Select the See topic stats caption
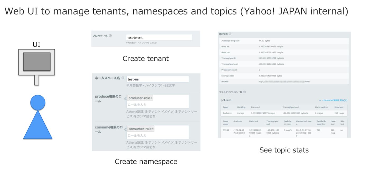This screenshot has height=175, width=365. tap(284, 150)
